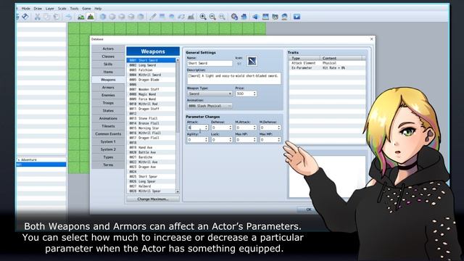Click the Change Maximum button

(x=153, y=199)
